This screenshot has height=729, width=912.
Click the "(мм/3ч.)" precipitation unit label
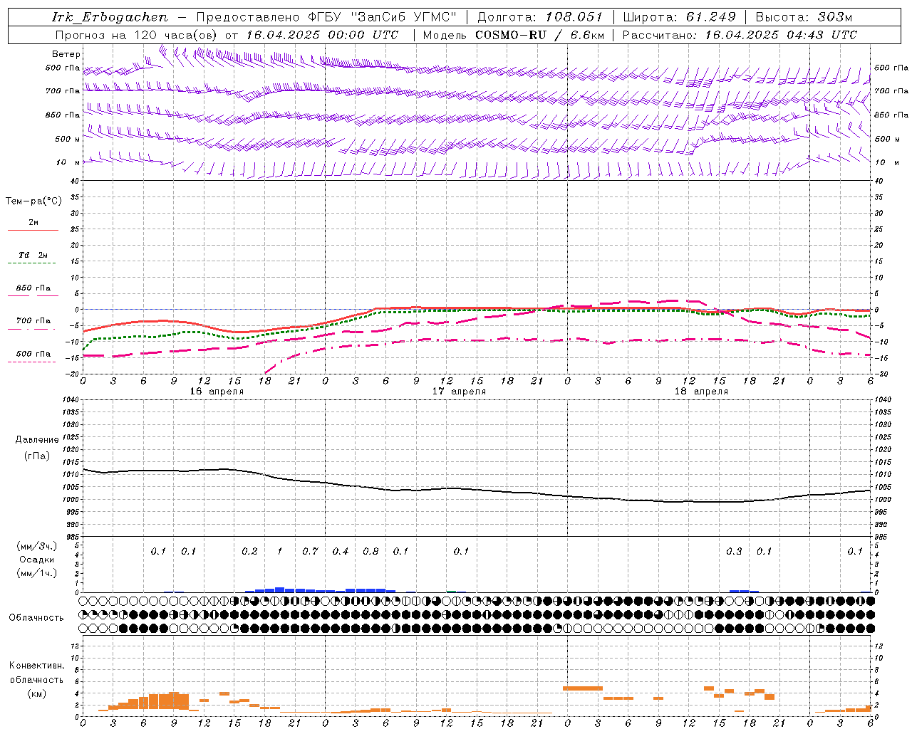click(37, 546)
